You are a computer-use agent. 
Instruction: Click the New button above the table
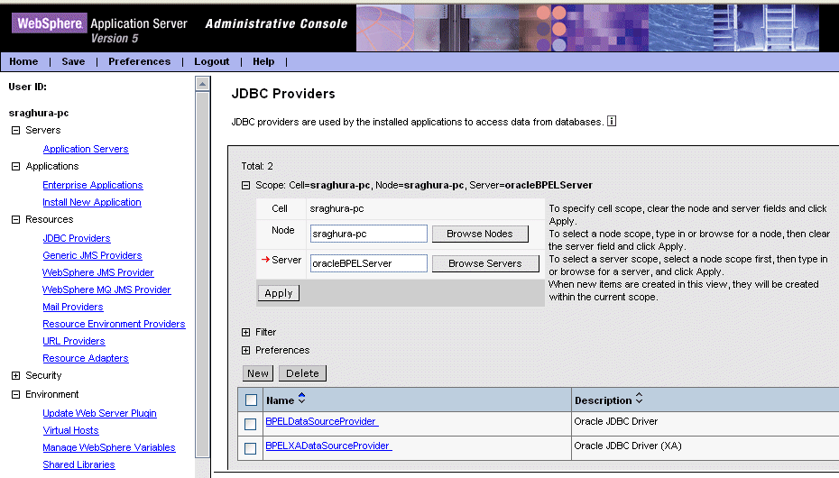(258, 373)
